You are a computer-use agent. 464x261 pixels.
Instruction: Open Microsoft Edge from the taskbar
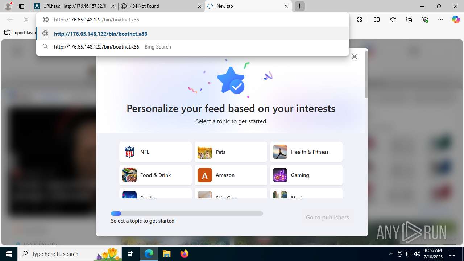point(149,254)
